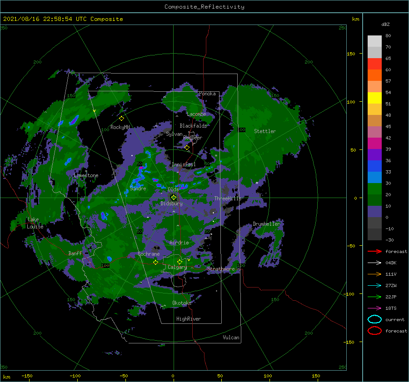
Task: Select the red forecast ellipse icon
Action: (374, 331)
